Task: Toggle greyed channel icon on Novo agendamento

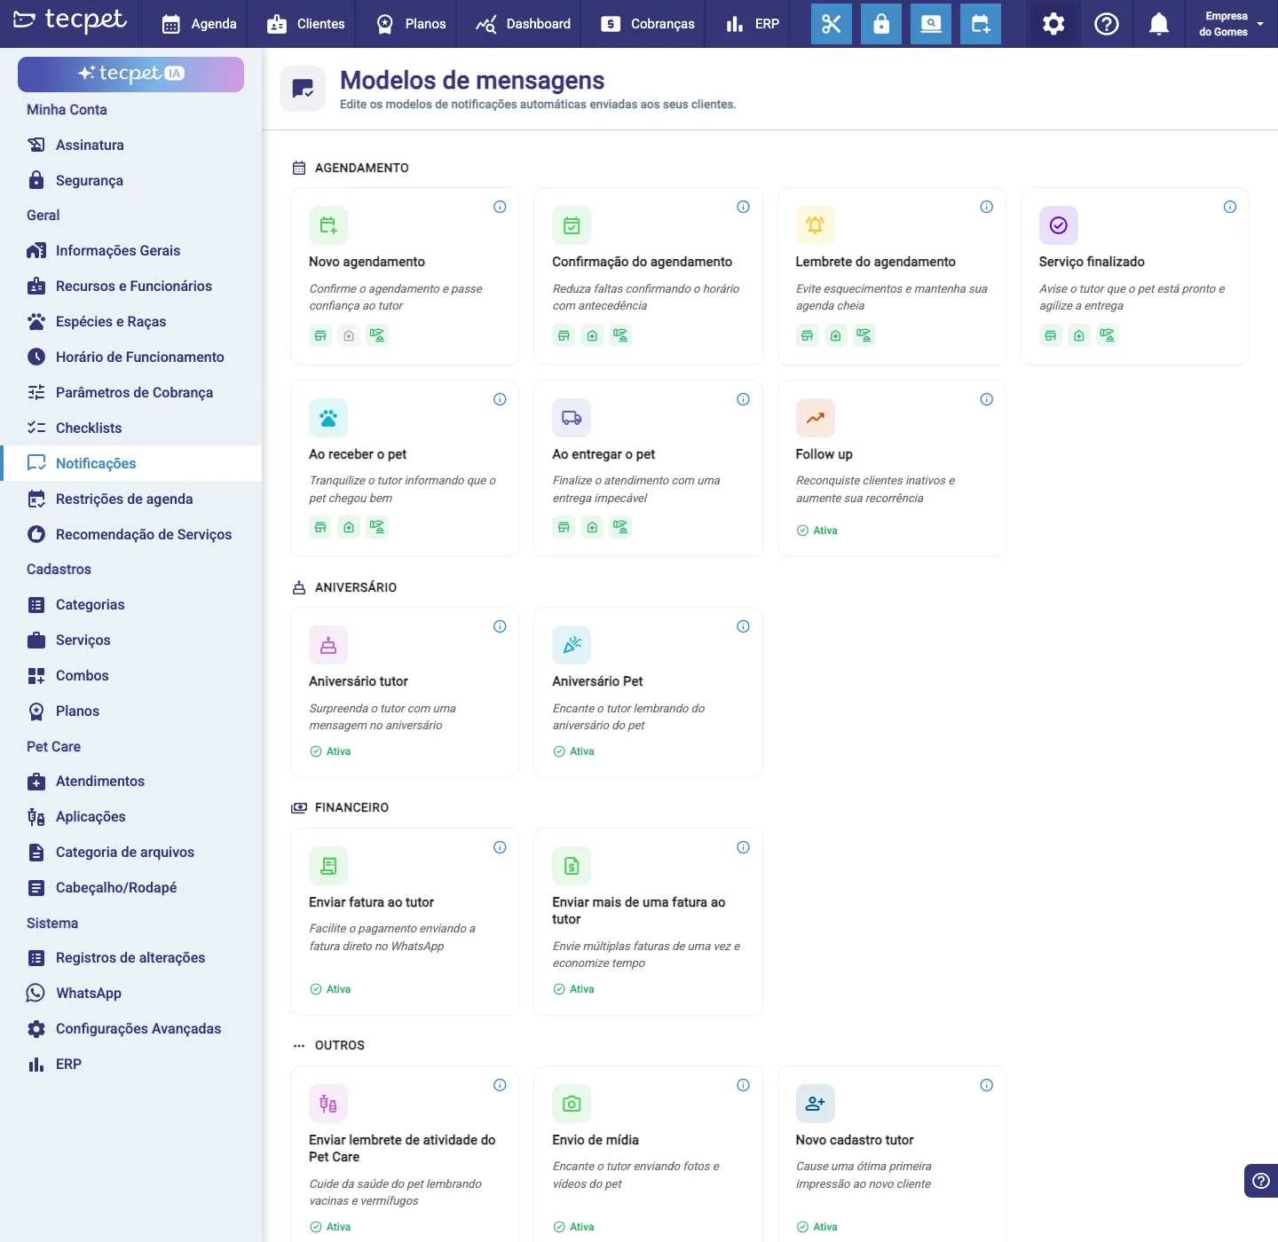Action: (x=349, y=335)
